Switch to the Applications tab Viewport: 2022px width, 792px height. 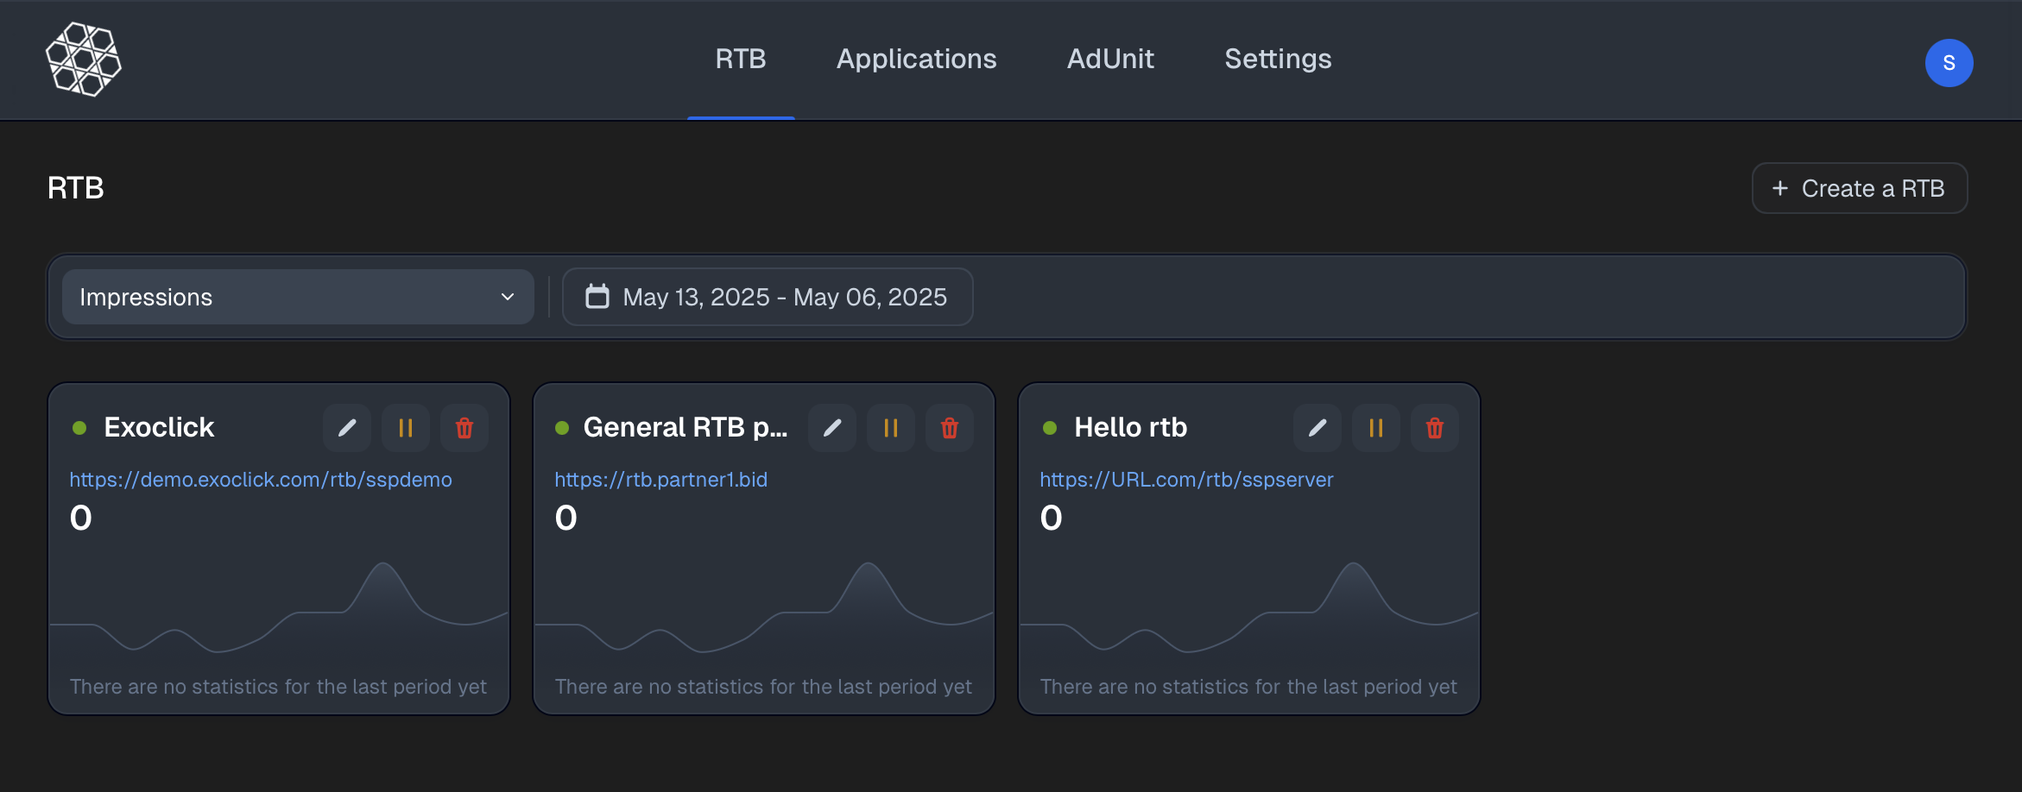click(x=916, y=59)
